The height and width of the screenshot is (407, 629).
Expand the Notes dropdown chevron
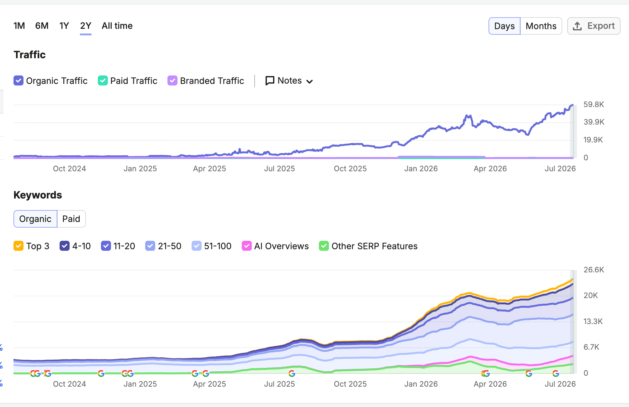[309, 81]
